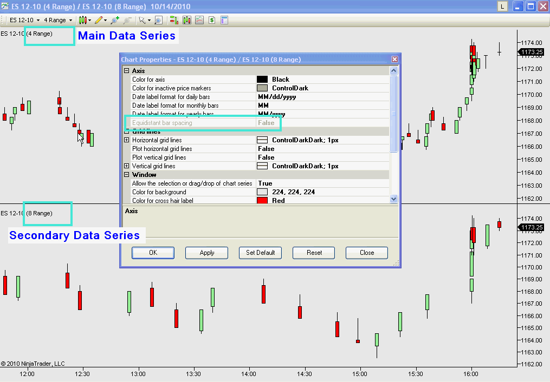Image resolution: width=550 pixels, height=382 pixels.
Task: Click the Black axis color swatch
Action: coord(262,80)
